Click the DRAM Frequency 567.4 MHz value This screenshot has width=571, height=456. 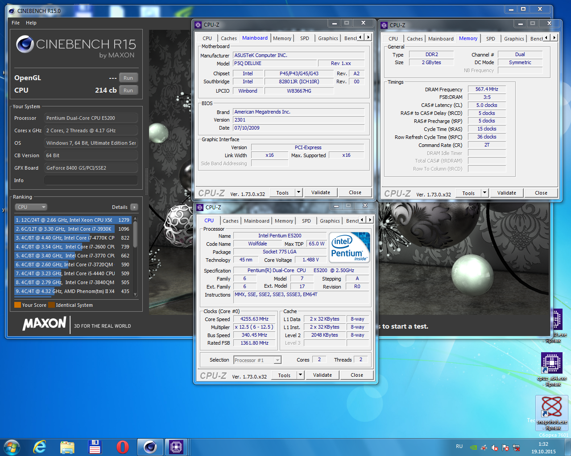487,89
